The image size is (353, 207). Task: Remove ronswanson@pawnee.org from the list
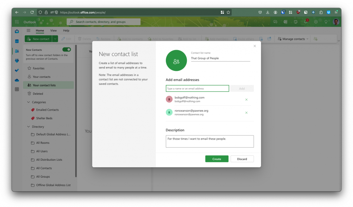tap(246, 113)
